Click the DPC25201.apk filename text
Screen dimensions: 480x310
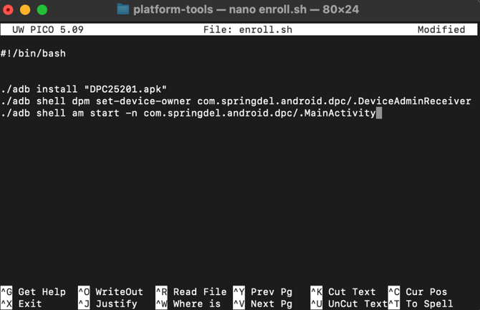125,89
